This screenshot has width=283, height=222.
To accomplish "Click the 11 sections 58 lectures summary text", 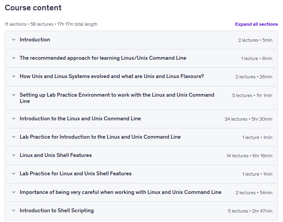I will (51, 24).
